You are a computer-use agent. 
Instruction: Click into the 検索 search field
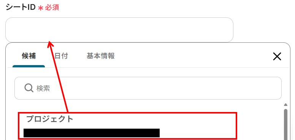pos(148,88)
